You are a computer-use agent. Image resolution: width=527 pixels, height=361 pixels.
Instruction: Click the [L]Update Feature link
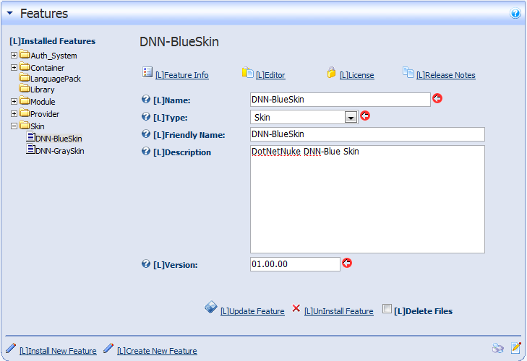252,311
